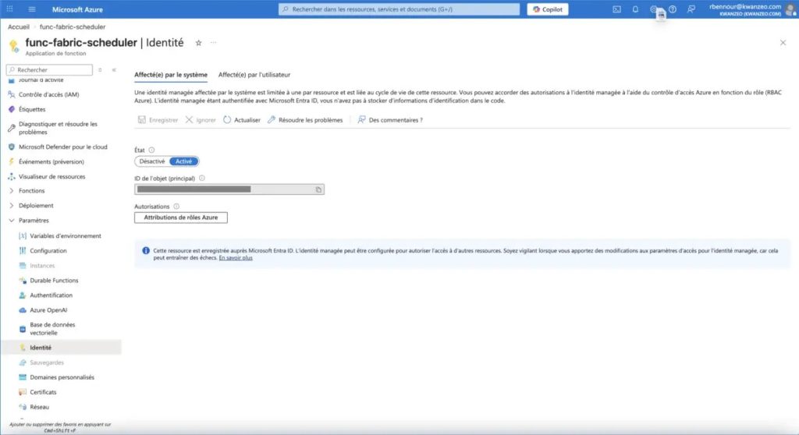Go to Accueil breadcrumb
The width and height of the screenshot is (799, 435).
coord(19,27)
